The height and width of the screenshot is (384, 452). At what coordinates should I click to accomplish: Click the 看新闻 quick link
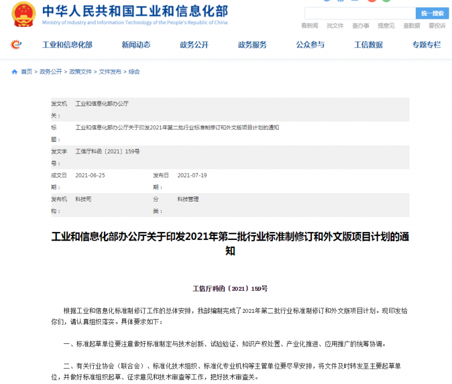click(x=310, y=25)
